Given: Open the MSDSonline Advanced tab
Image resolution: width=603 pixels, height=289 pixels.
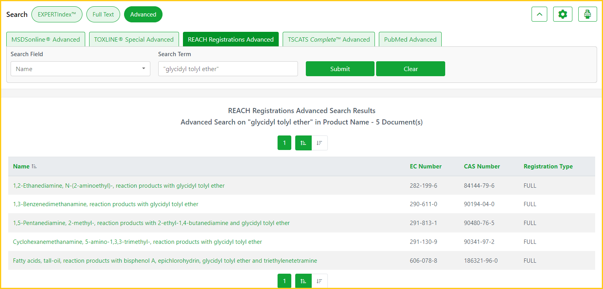Looking at the screenshot, I should tap(46, 39).
